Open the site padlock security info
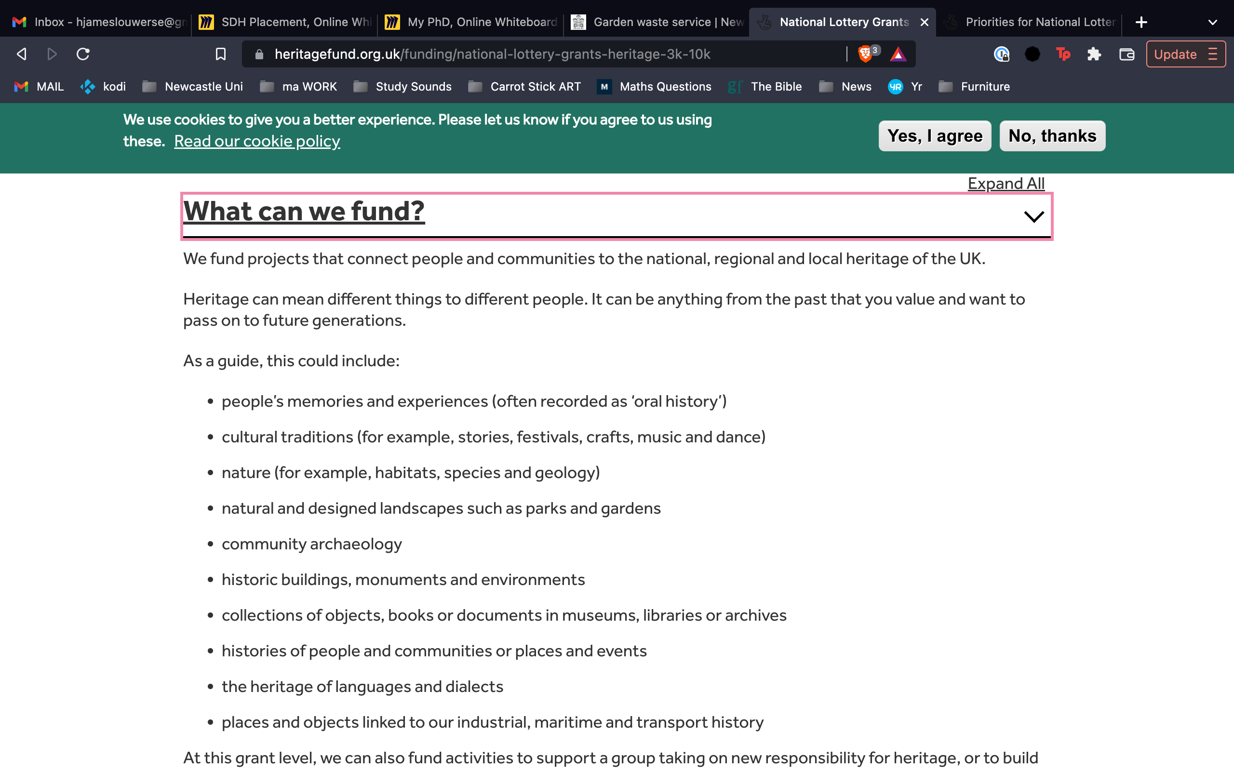Screen dimensions: 1234x771 point(259,54)
